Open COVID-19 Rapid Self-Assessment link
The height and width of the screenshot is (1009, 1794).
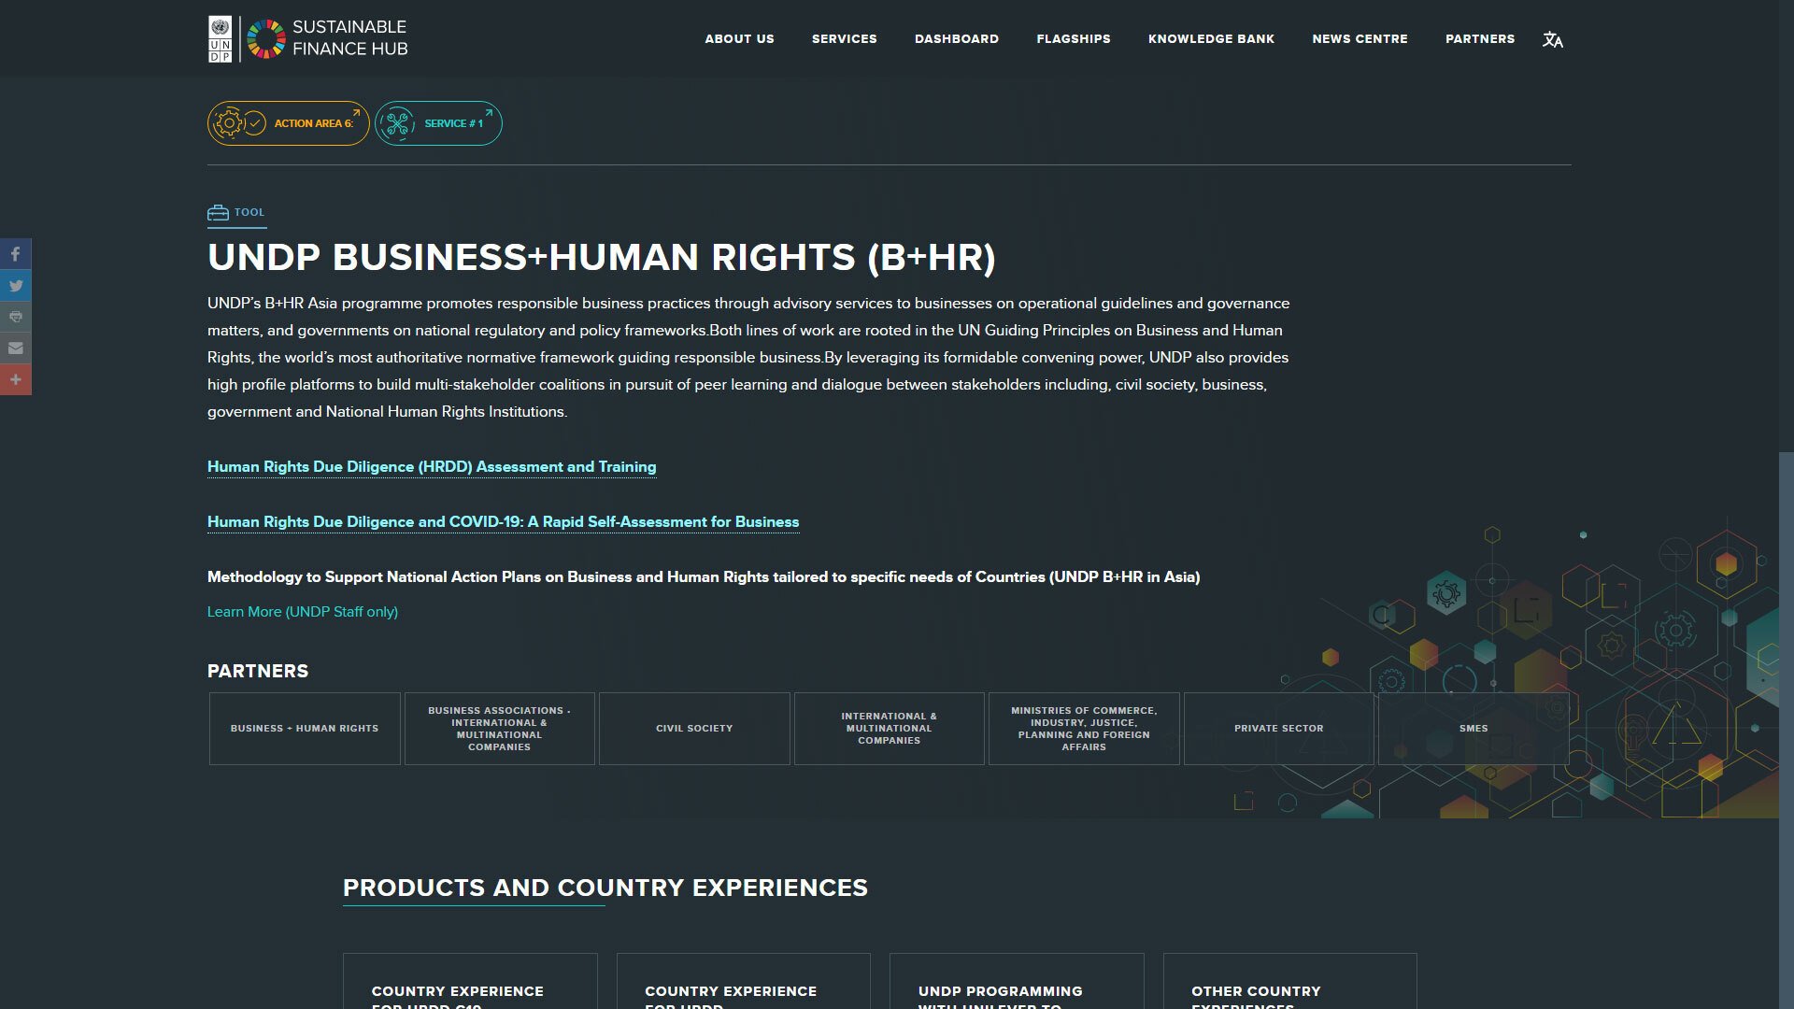click(503, 522)
